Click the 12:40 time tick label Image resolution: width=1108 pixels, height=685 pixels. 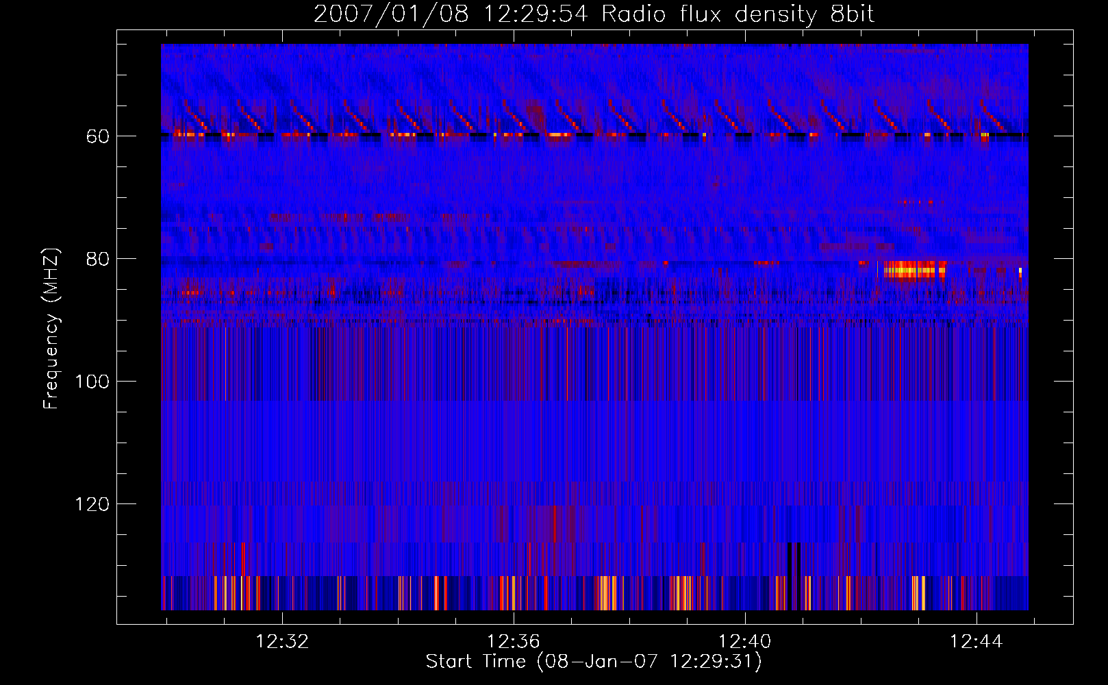pos(744,641)
